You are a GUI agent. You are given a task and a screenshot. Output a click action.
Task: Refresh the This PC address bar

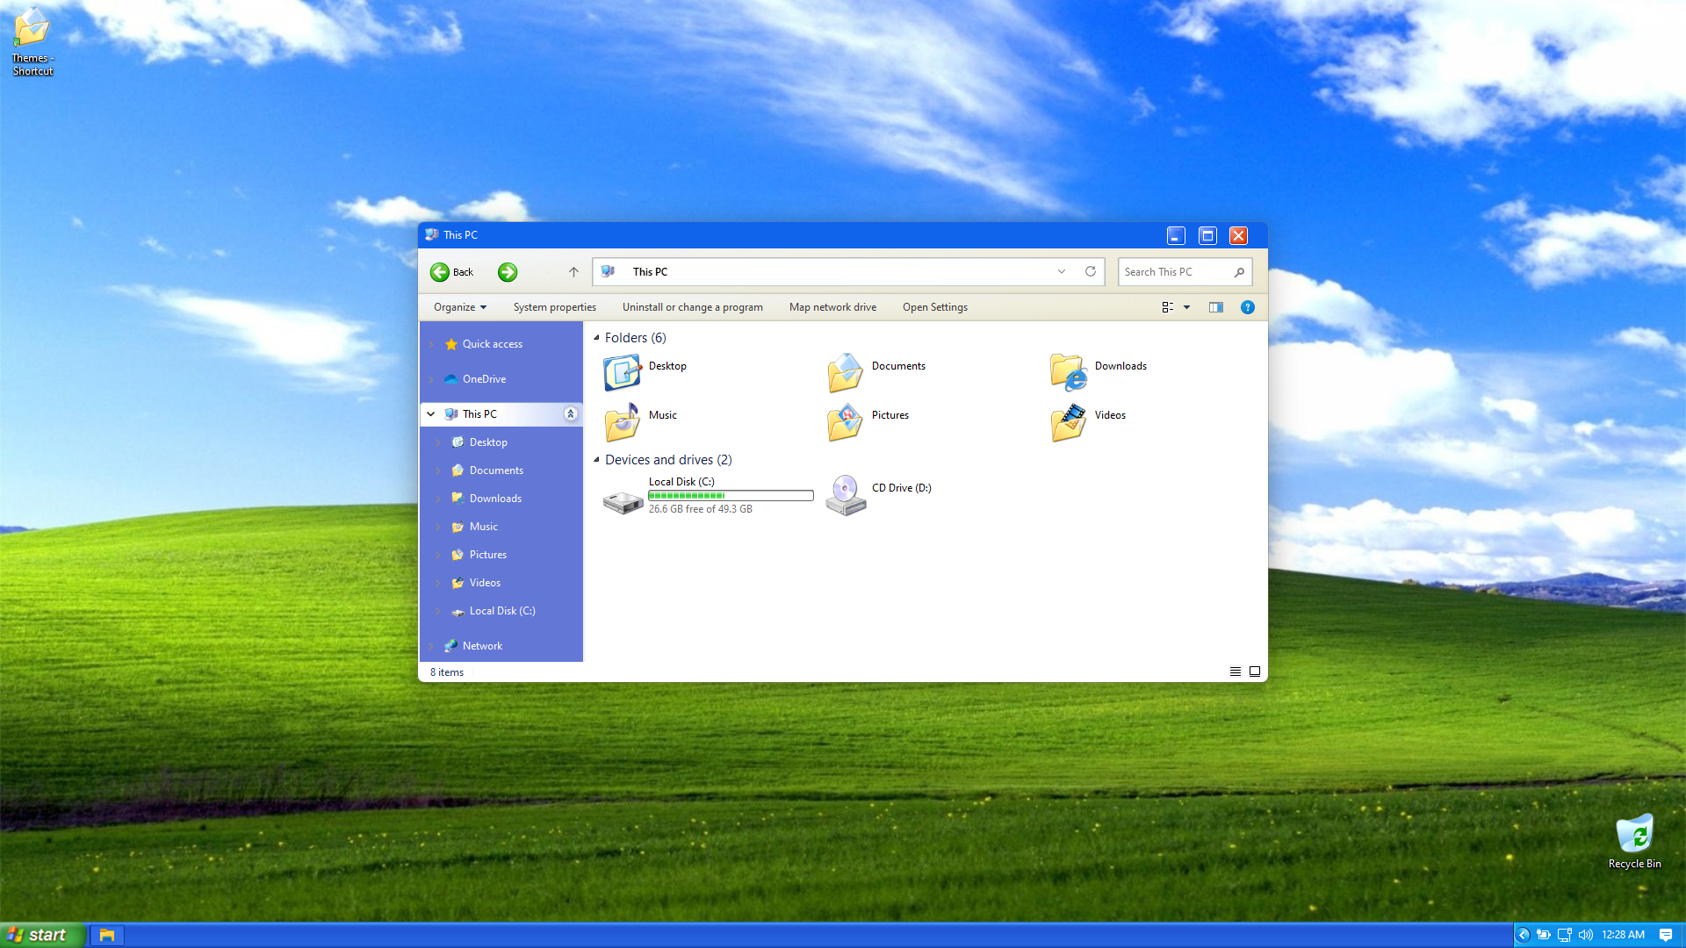pyautogui.click(x=1091, y=271)
